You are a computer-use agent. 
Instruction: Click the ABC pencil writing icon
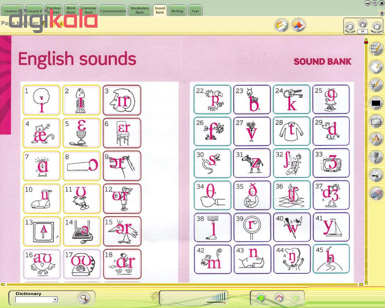click(376, 49)
